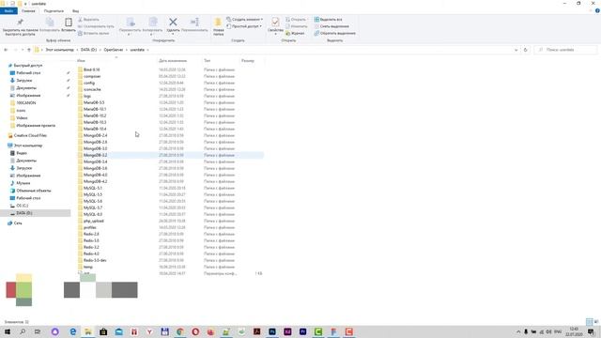Select Этот компьютер in navigation pane
The height and width of the screenshot is (338, 601).
27,146
